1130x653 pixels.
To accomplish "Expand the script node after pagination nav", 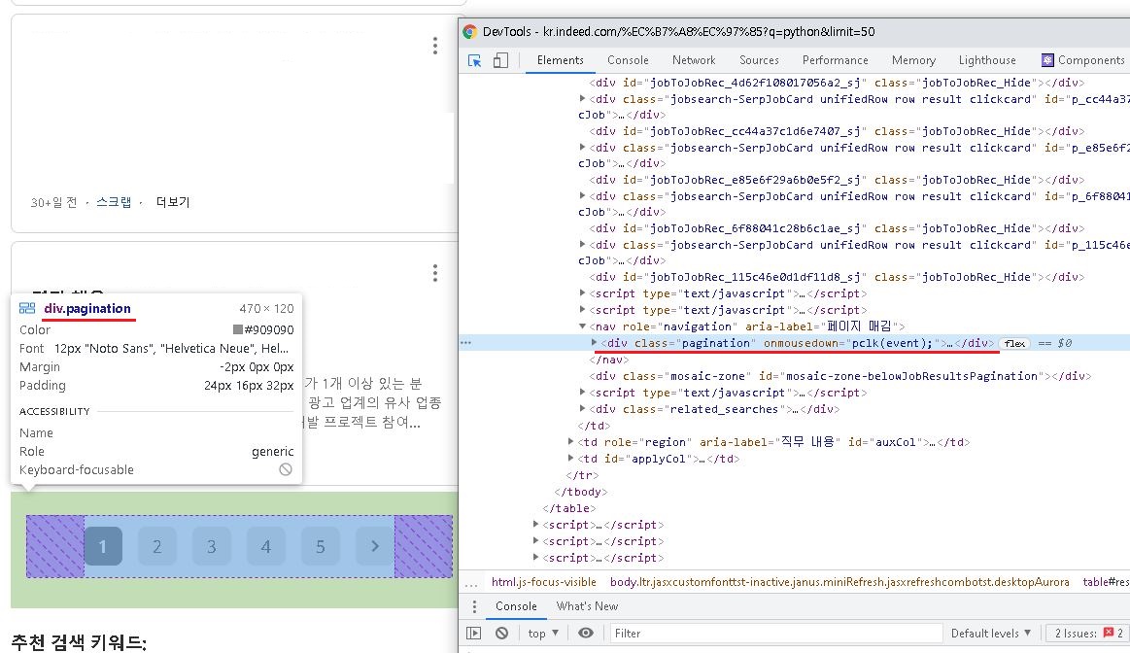I will 582,392.
